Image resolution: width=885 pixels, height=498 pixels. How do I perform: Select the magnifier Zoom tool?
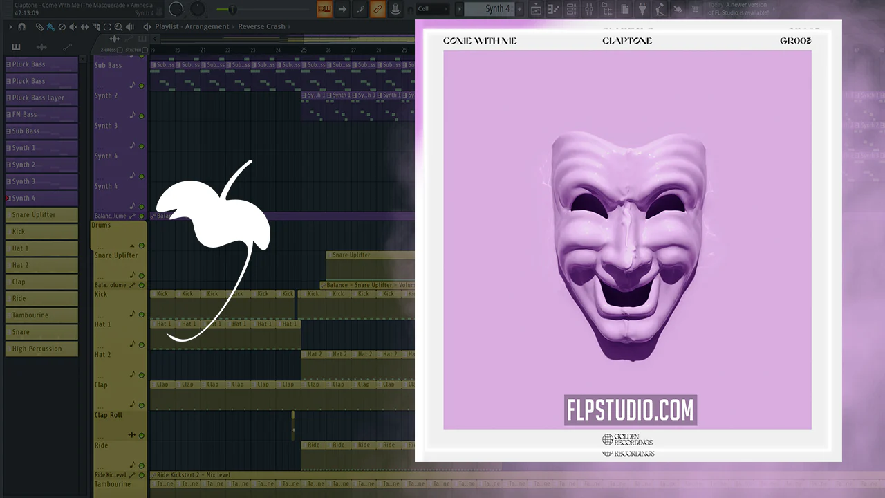118,27
